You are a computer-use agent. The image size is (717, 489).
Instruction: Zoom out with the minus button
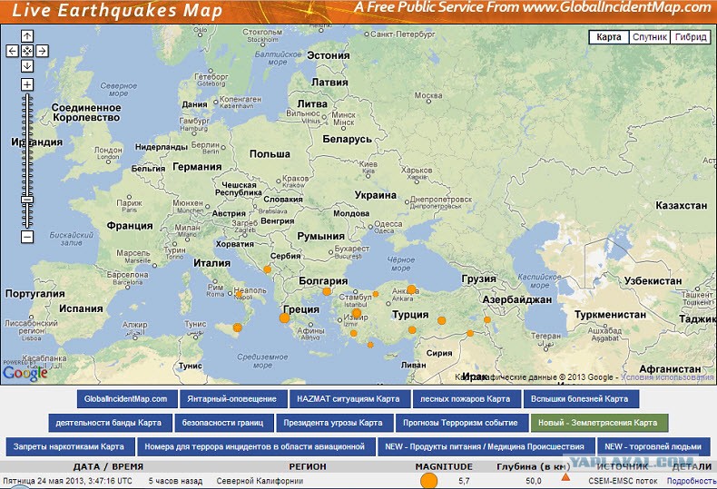27,237
